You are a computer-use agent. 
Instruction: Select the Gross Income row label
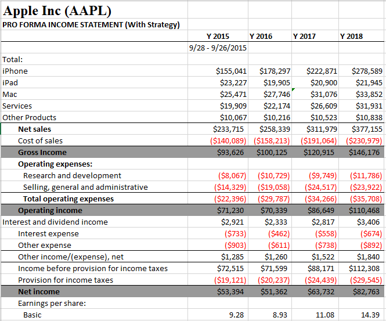(x=42, y=152)
